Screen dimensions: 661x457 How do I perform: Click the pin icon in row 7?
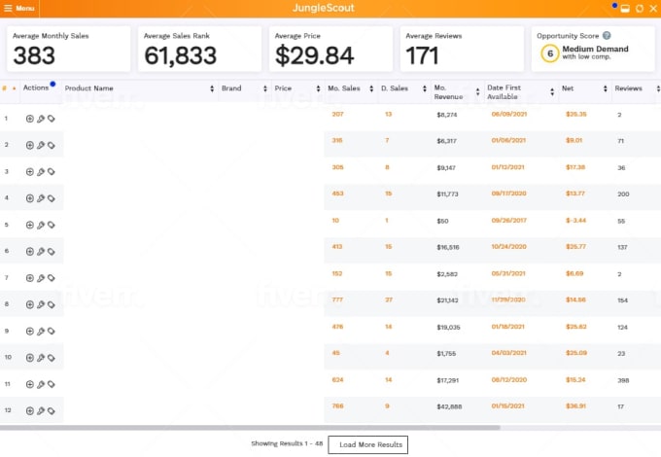coord(41,278)
